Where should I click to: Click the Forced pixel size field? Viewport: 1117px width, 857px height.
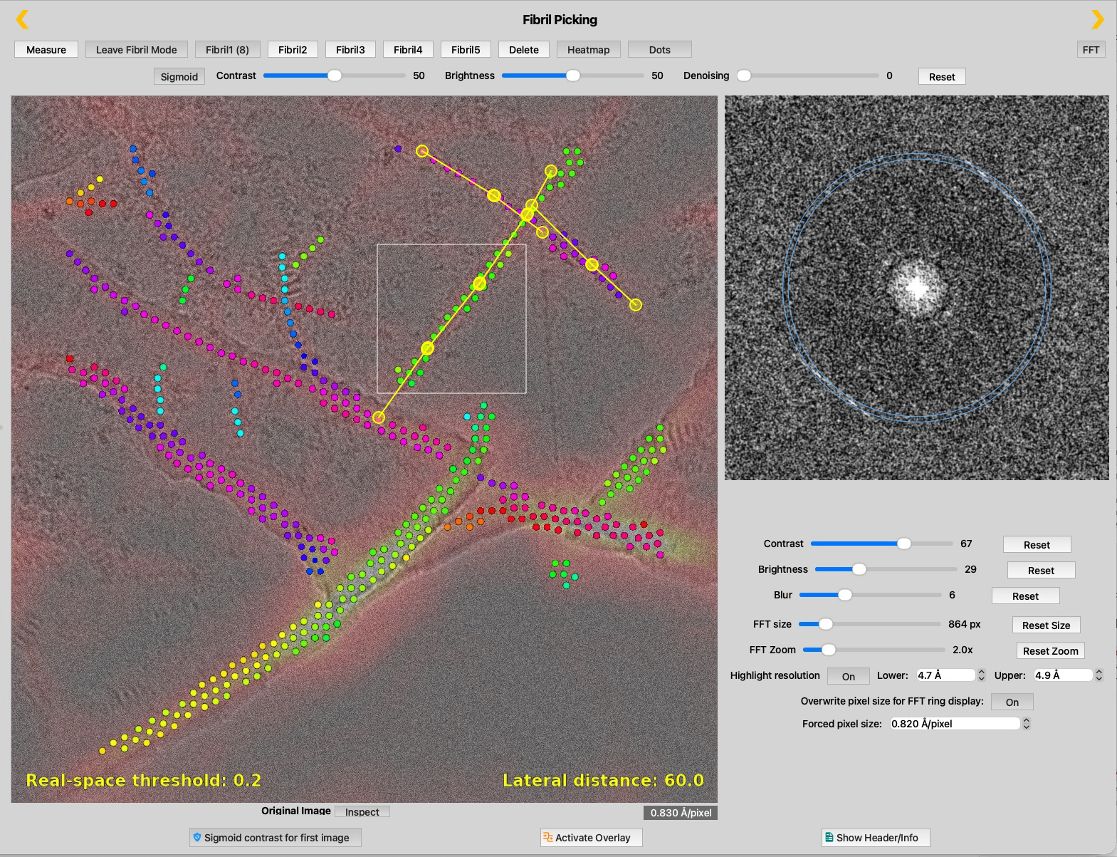[x=954, y=724]
